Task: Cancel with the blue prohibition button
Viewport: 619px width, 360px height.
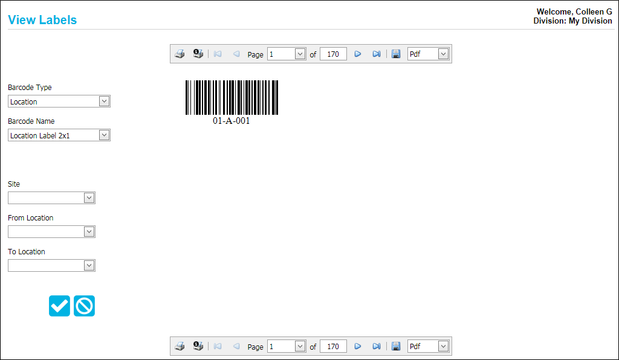Action: [84, 306]
